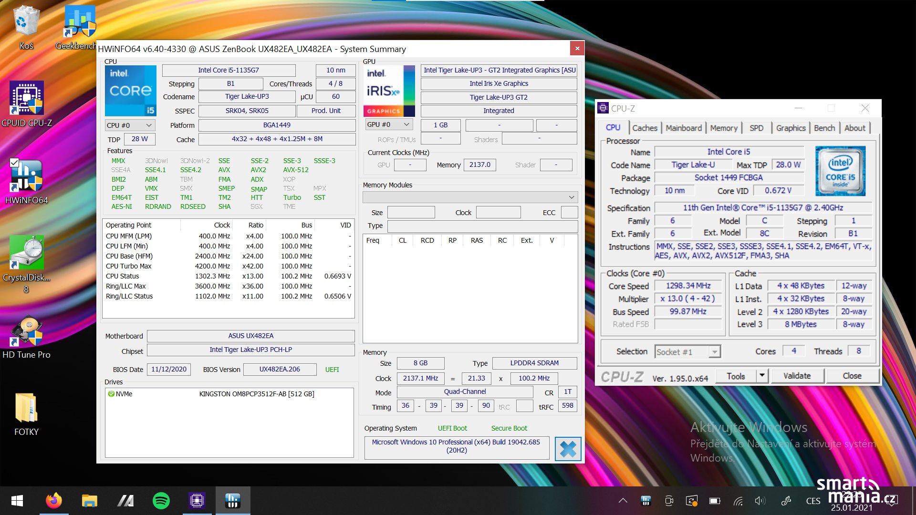Toggle the checkbox on the HWiNFO64 desktop icon
The width and height of the screenshot is (916, 515).
pos(14,163)
